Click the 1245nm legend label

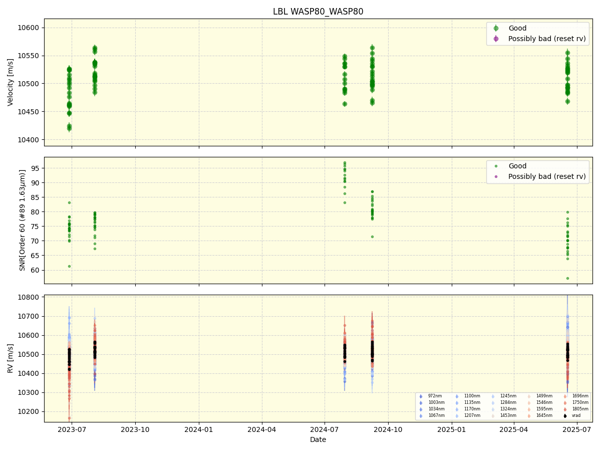tap(508, 396)
